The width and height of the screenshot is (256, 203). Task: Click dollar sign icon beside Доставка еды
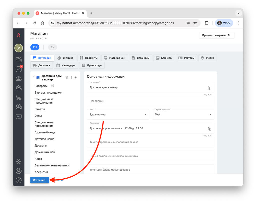pyautogui.click(x=71, y=78)
